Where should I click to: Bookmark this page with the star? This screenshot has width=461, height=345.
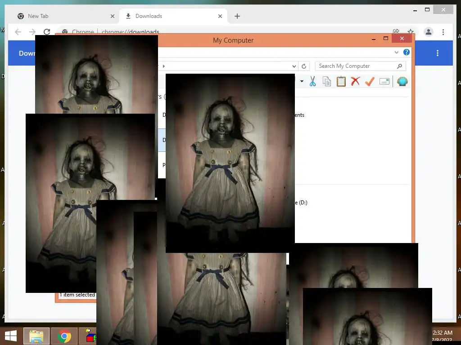point(411,31)
